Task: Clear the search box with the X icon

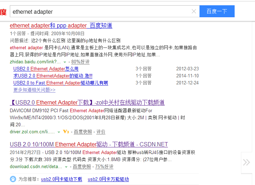Action: click(x=194, y=12)
